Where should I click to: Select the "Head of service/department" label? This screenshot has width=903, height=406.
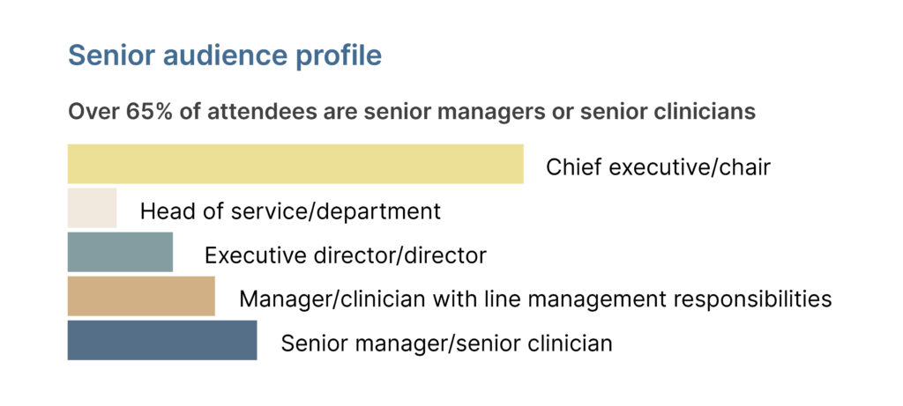point(290,211)
